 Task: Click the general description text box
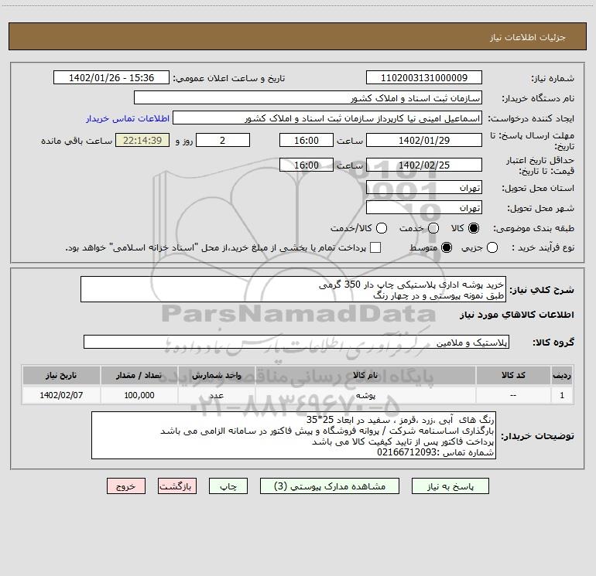tap(293, 290)
